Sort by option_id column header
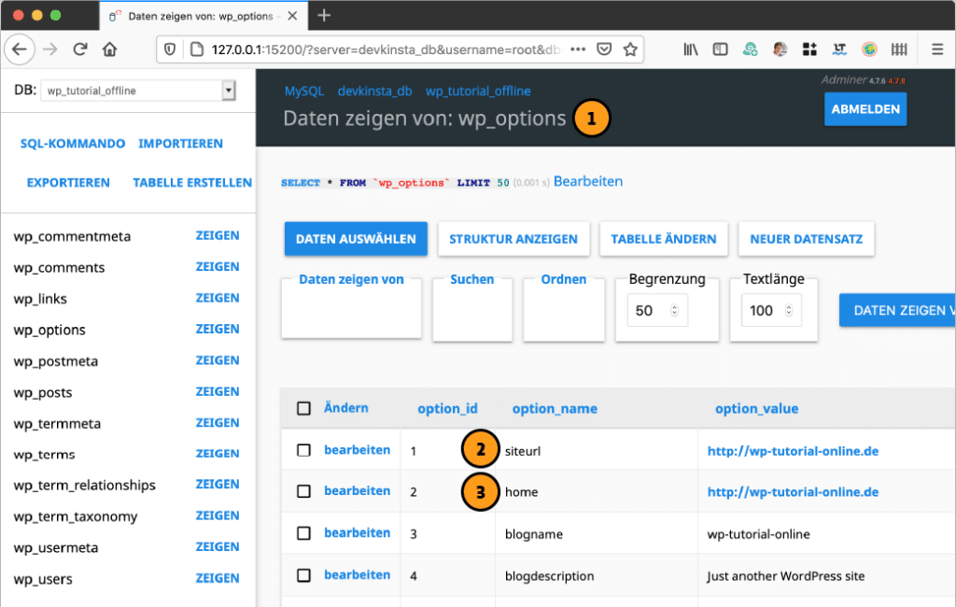956x607 pixels. coord(447,409)
